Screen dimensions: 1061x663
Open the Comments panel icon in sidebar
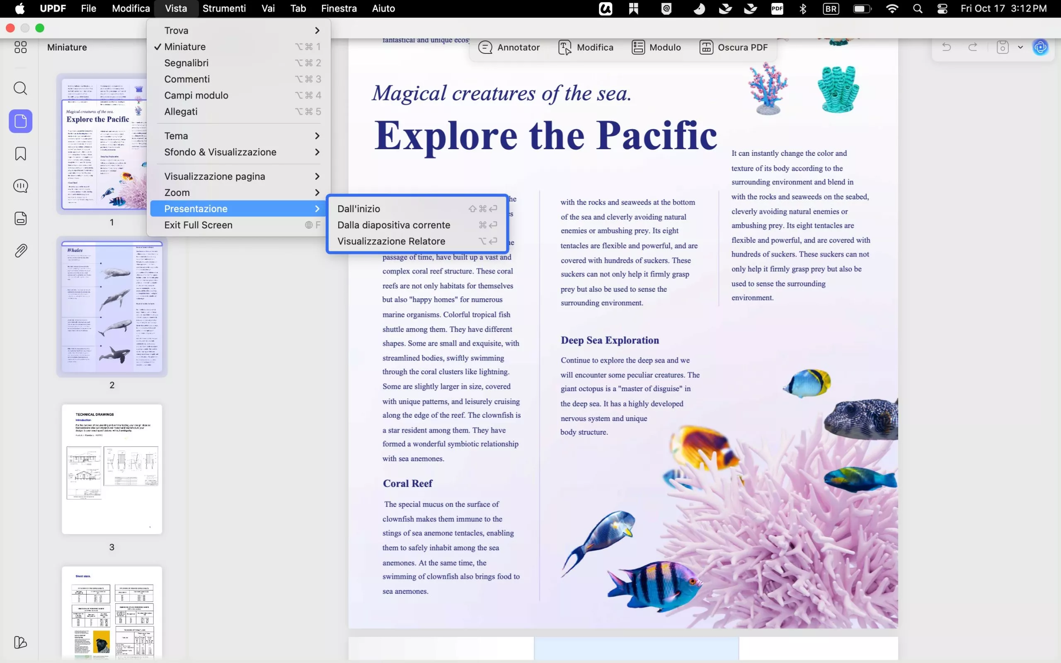[x=20, y=186]
